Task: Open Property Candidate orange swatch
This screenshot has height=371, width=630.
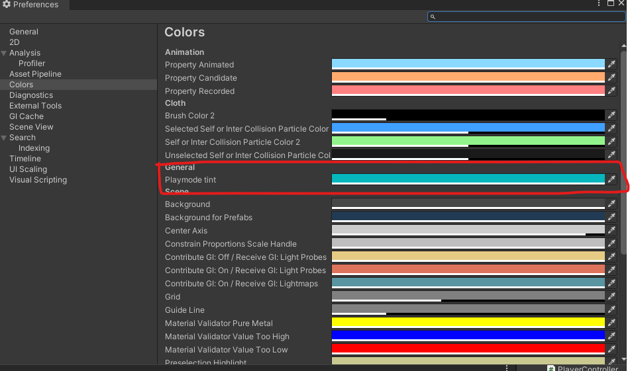Action: tap(468, 77)
